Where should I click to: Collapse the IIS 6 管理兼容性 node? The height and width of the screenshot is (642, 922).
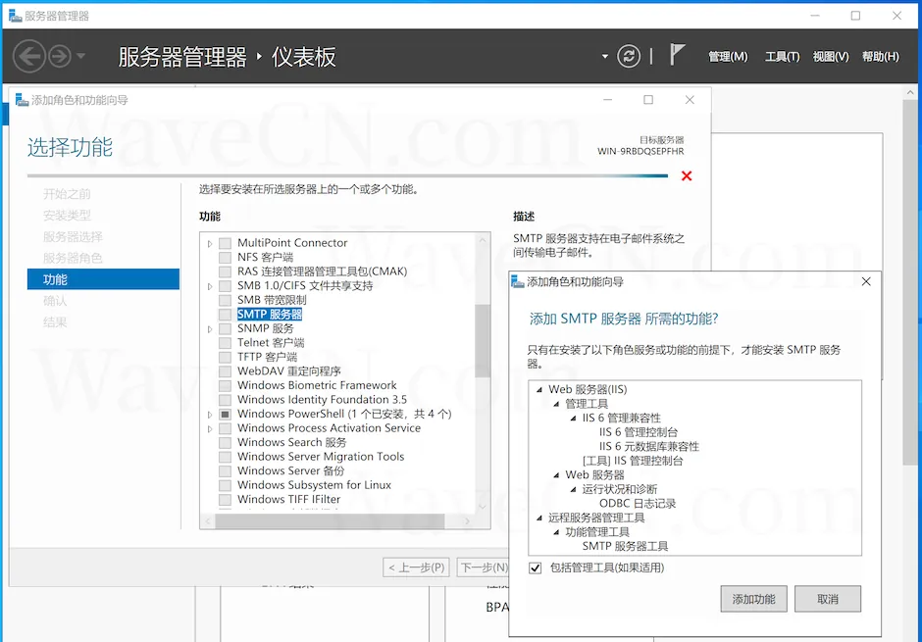pyautogui.click(x=574, y=419)
